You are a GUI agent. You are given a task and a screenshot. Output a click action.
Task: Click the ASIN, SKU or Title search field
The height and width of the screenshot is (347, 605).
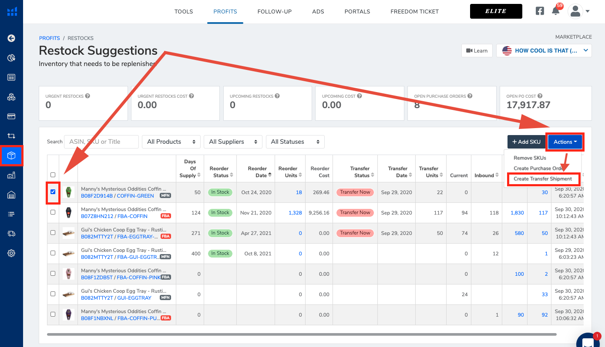[101, 142]
